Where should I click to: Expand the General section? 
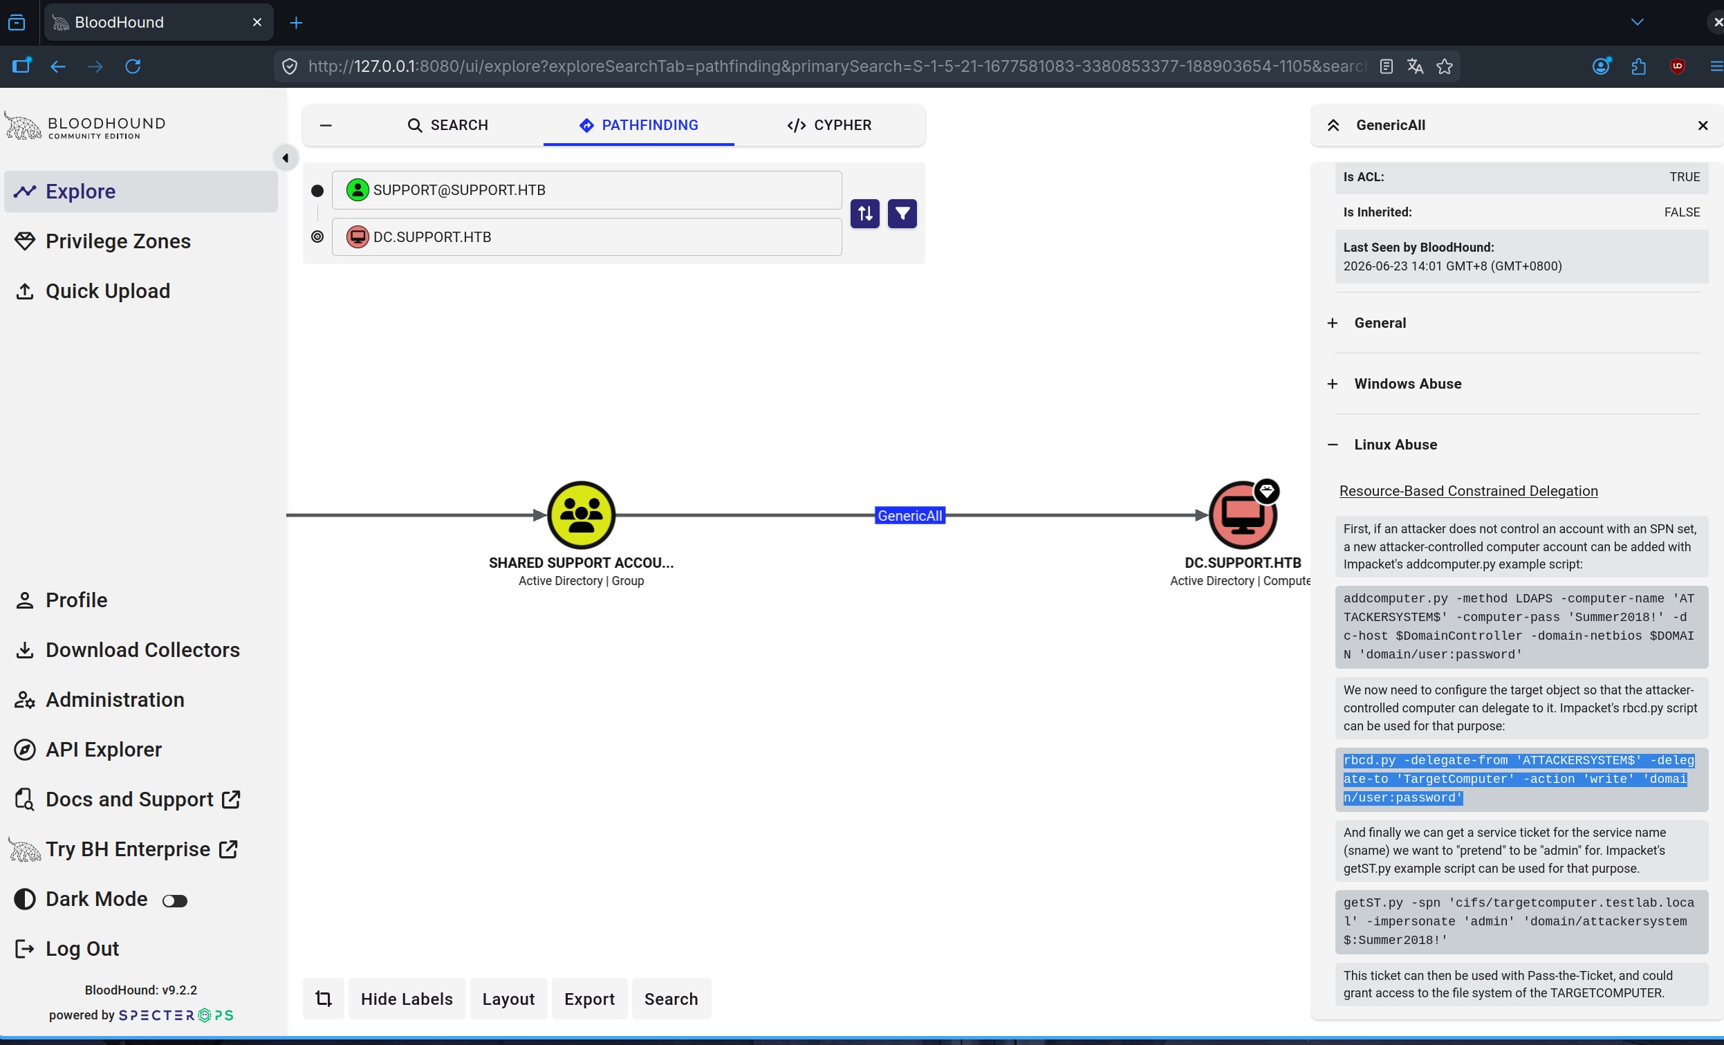(1380, 323)
